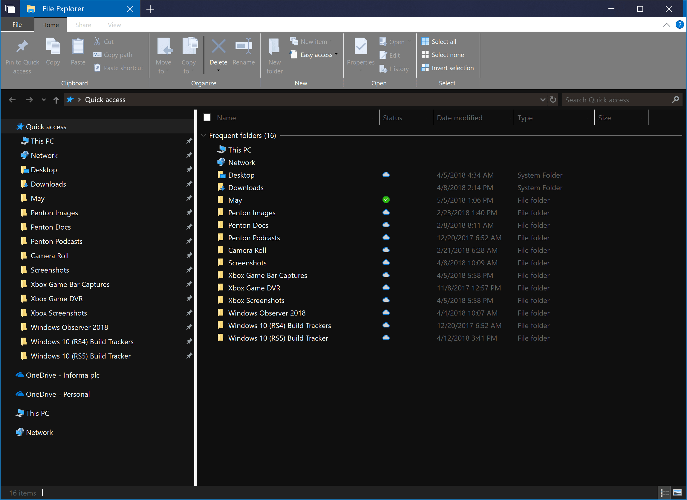Click the refresh icon in address bar
The image size is (687, 500).
coord(553,100)
